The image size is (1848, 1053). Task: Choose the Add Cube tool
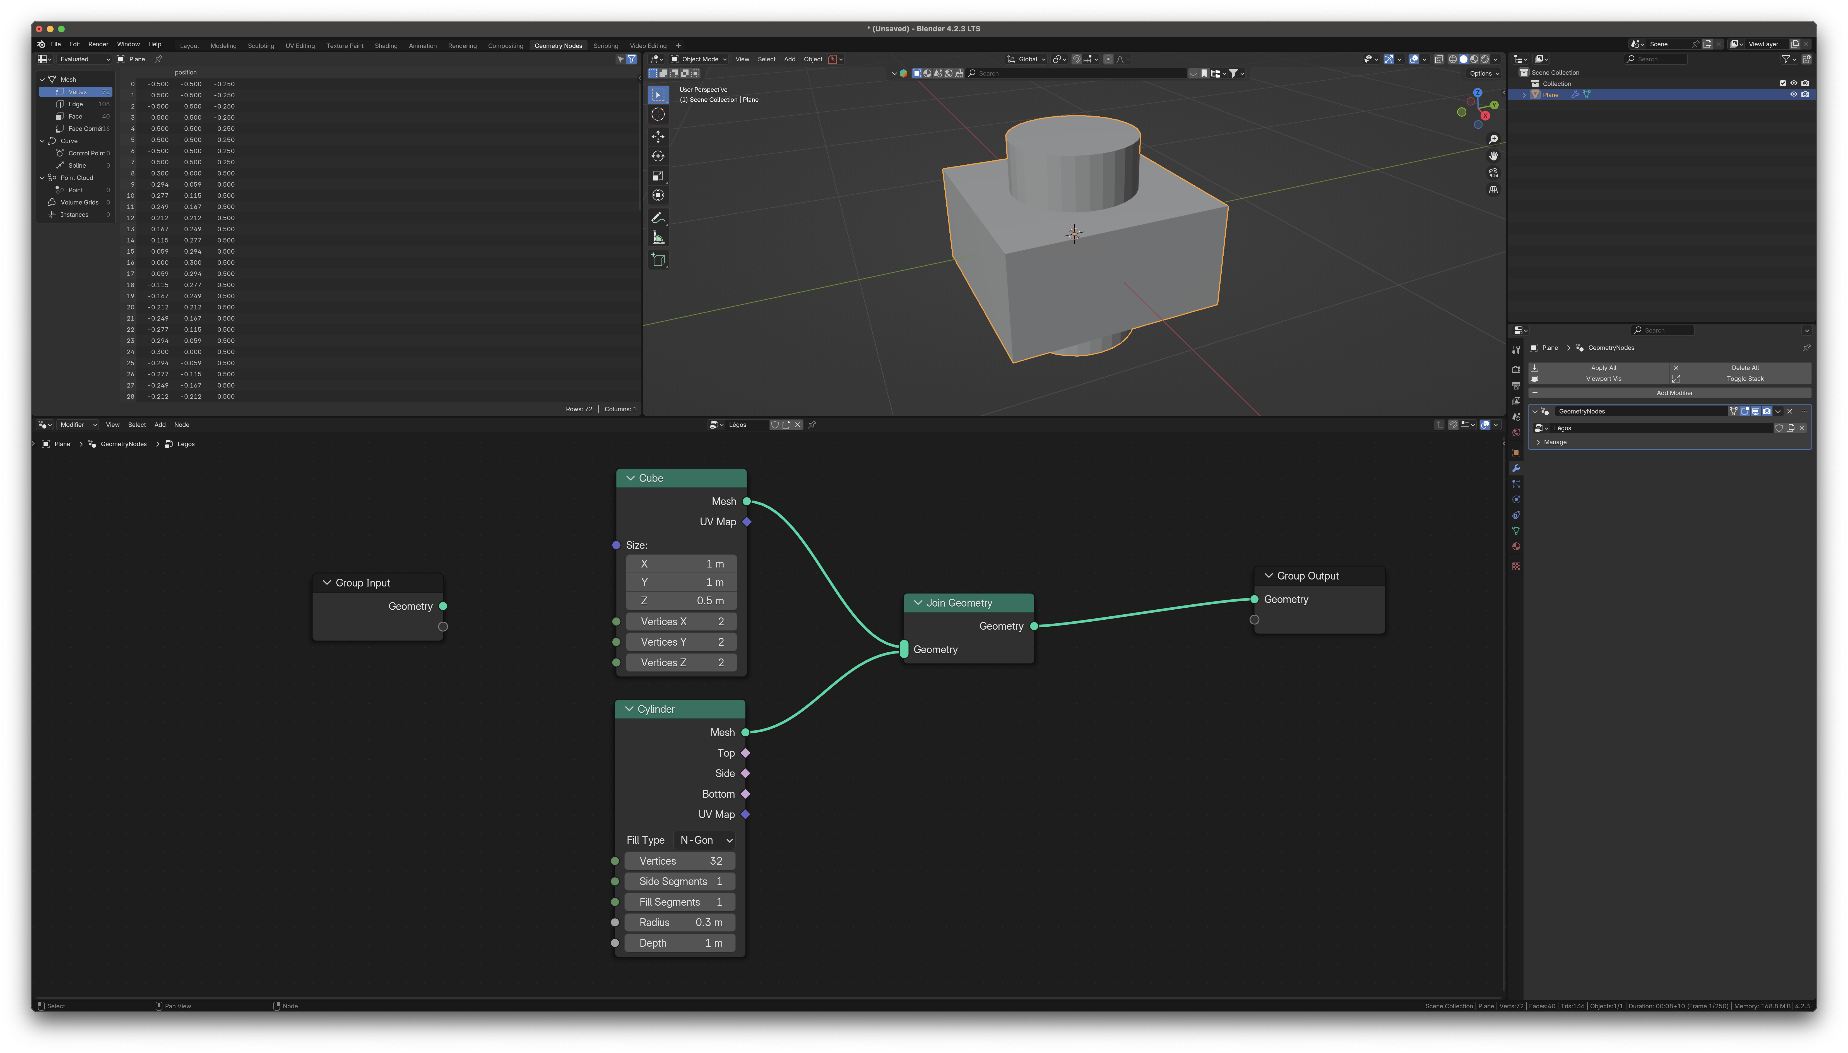(x=658, y=260)
